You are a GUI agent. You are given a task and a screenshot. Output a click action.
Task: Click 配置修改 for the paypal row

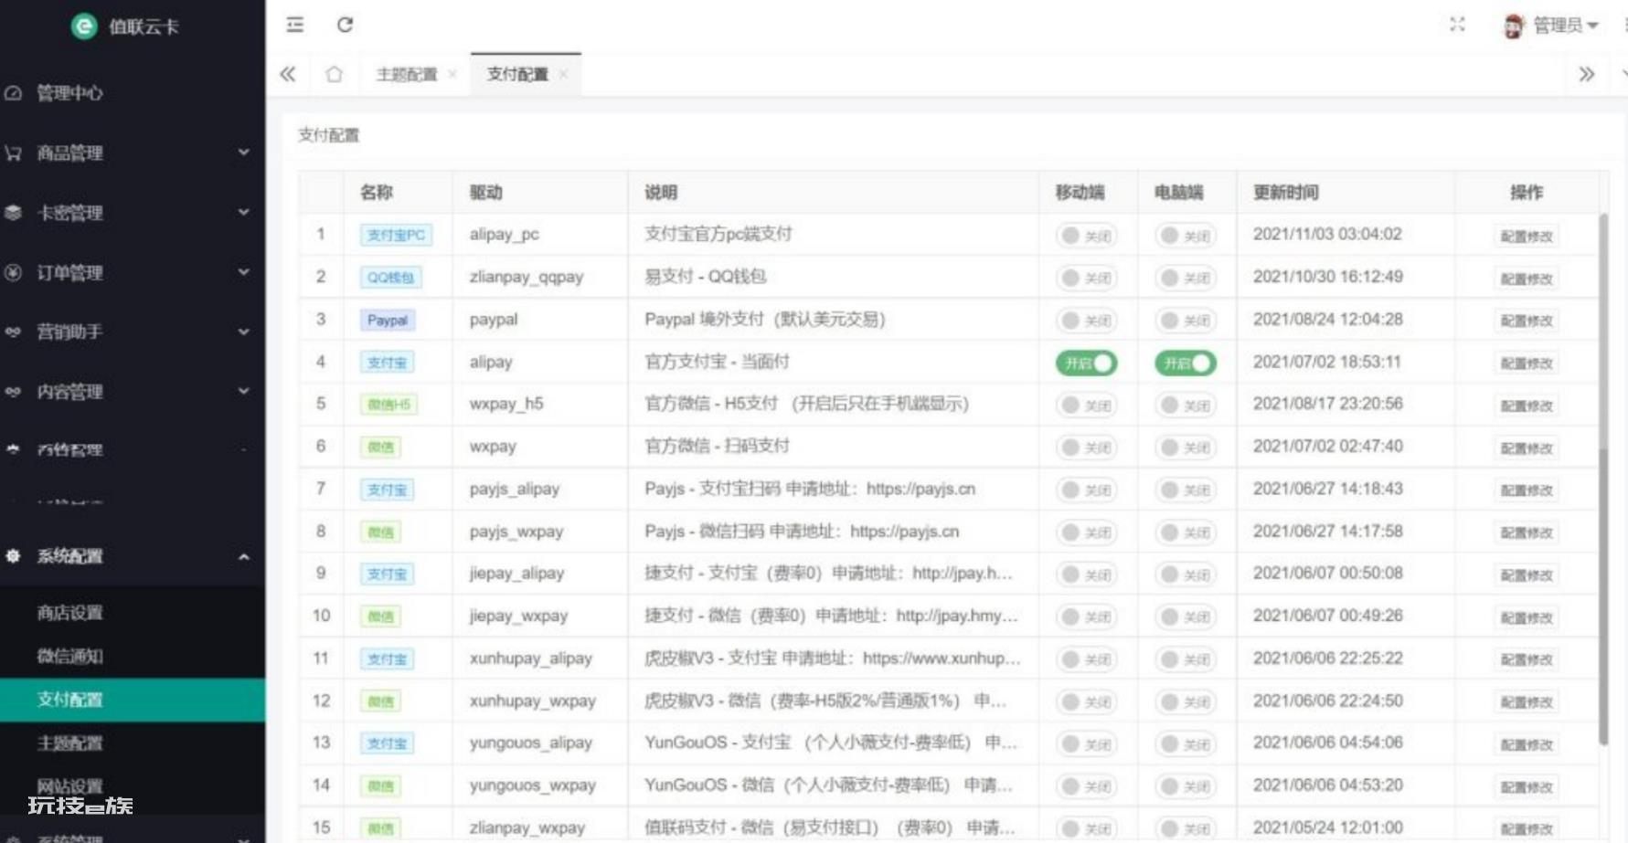tap(1526, 321)
